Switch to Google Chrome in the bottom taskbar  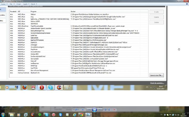(x=81, y=115)
